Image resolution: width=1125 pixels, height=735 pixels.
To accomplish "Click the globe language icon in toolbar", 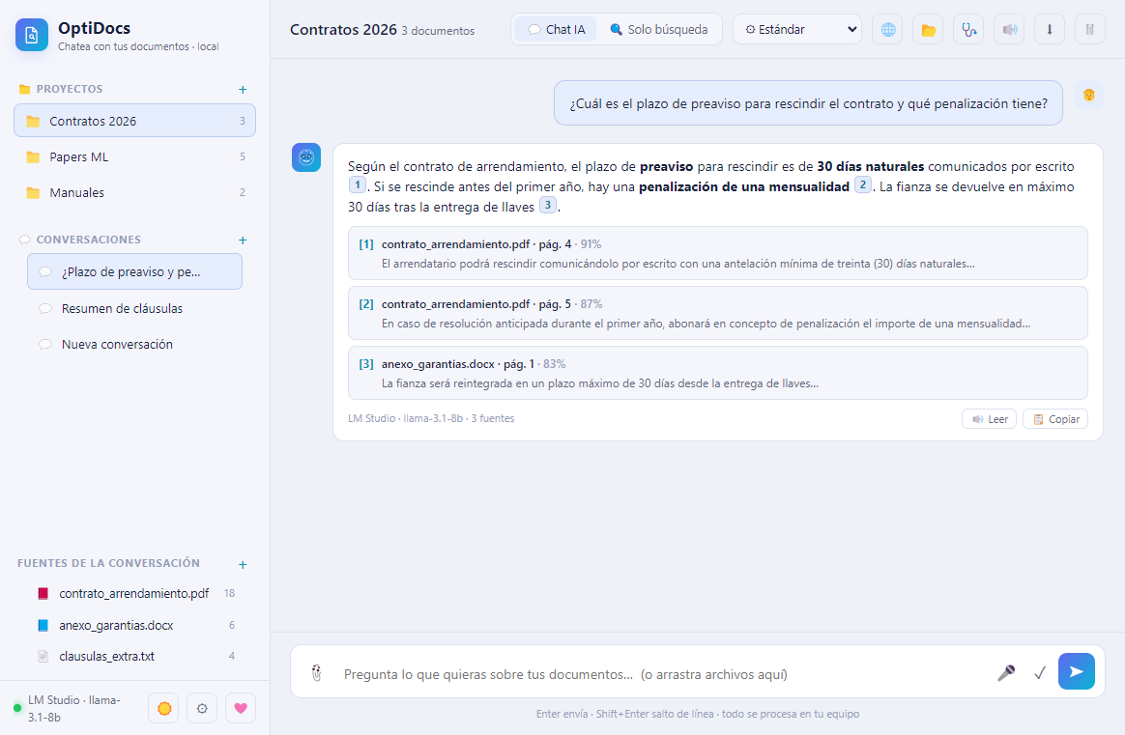I will [x=887, y=29].
